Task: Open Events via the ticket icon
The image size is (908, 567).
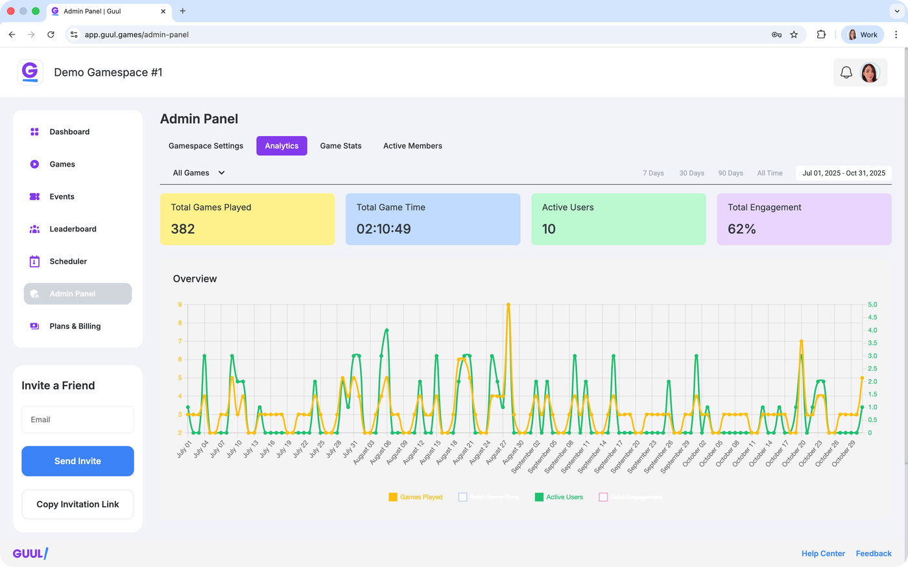Action: pyautogui.click(x=34, y=197)
